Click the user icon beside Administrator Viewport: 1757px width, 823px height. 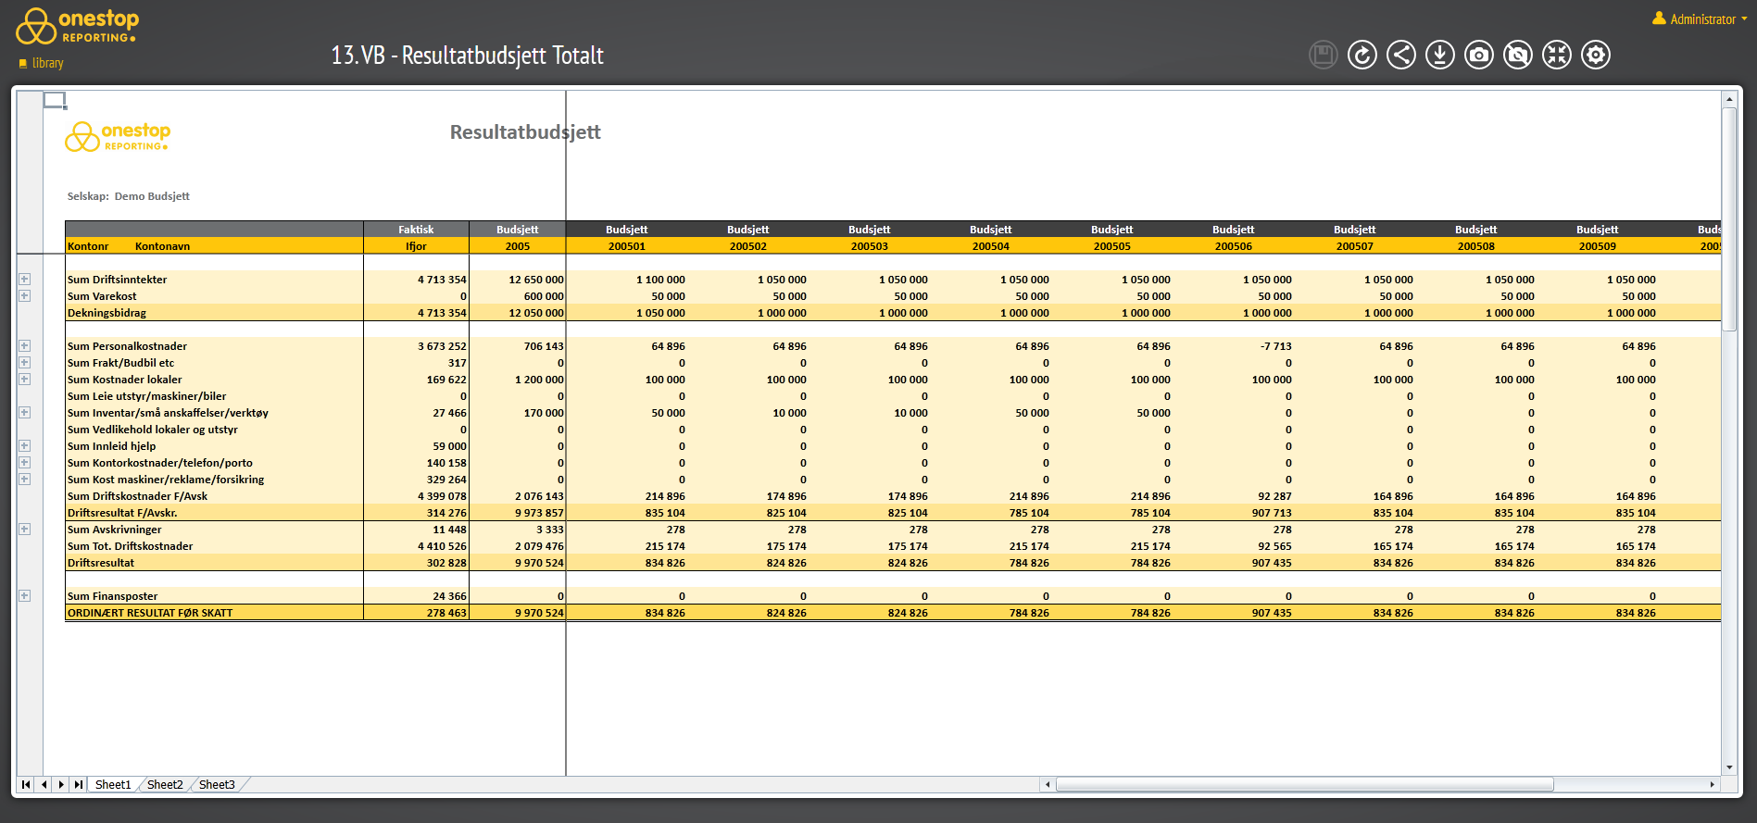click(1659, 19)
